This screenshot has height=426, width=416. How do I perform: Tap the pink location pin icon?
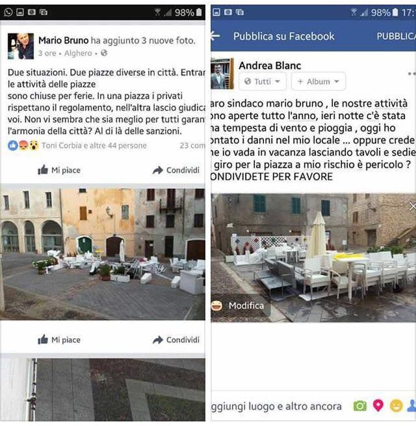[378, 406]
